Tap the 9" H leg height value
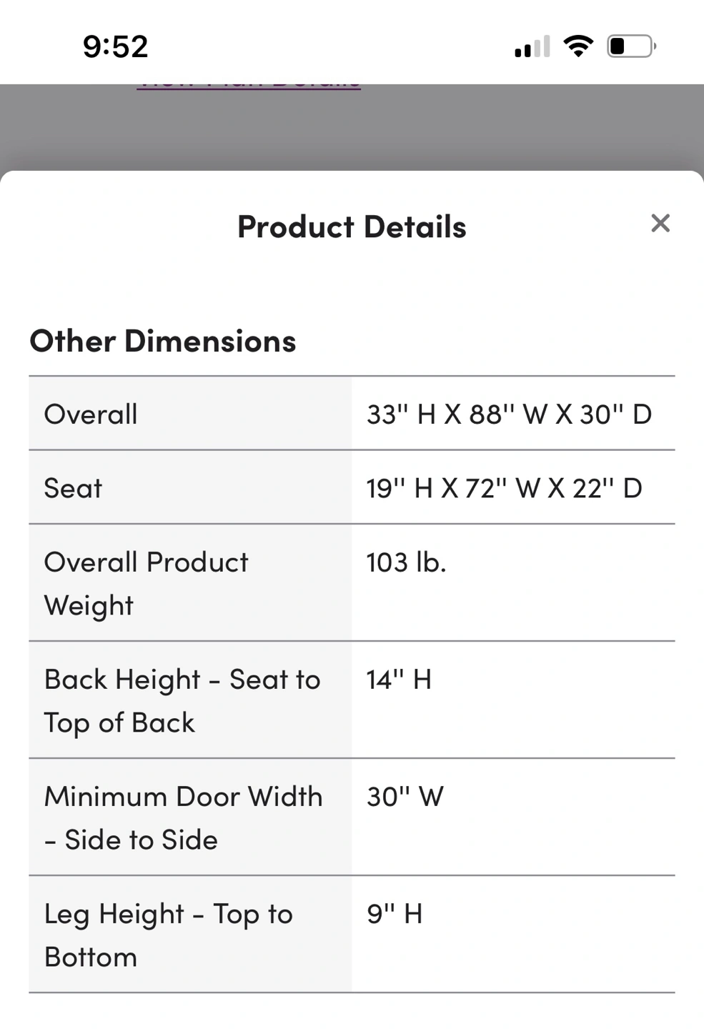This screenshot has width=704, height=1029. 395,914
